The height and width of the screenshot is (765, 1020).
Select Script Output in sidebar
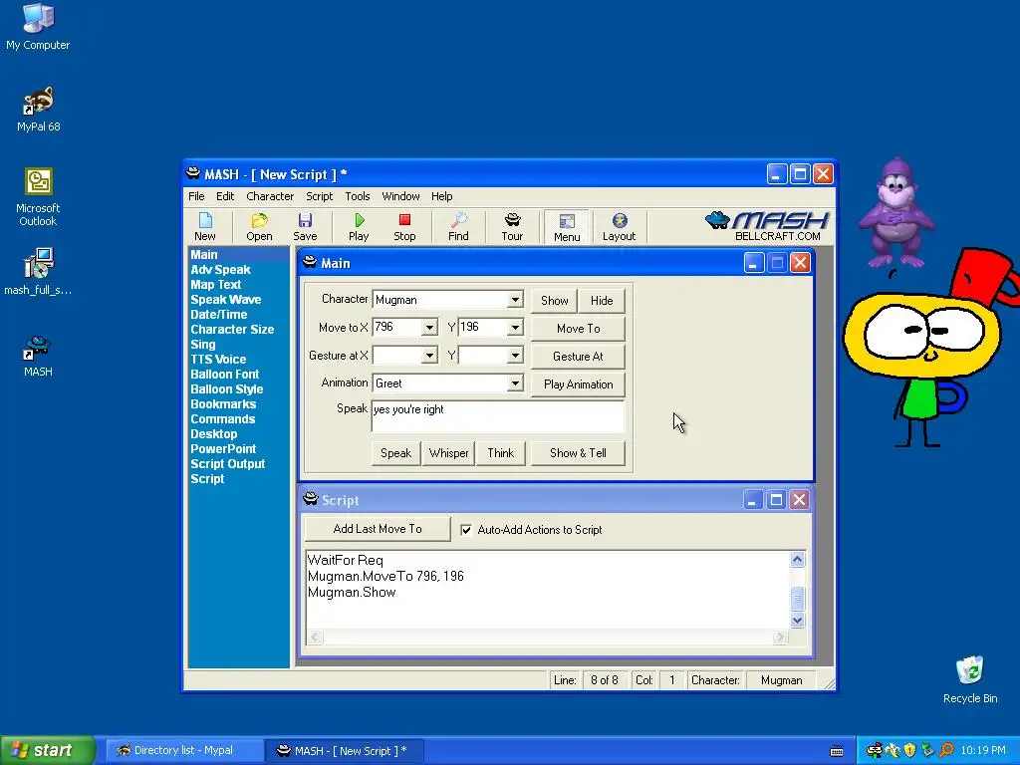[228, 464]
